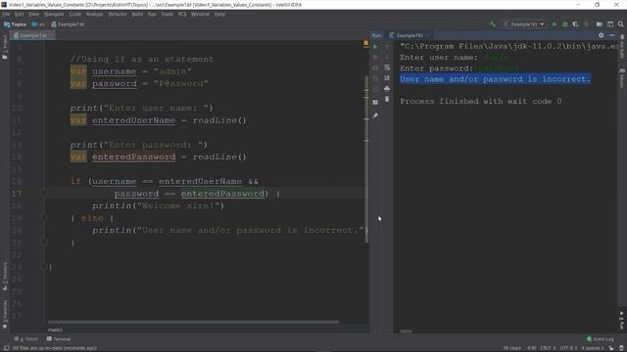The width and height of the screenshot is (627, 352).
Task: Hide the Run tool window
Action: coord(611,35)
